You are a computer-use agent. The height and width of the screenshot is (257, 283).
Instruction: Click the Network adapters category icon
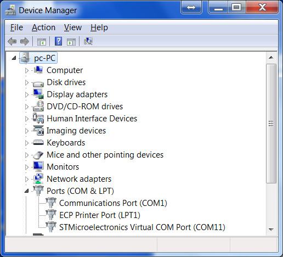click(x=38, y=178)
